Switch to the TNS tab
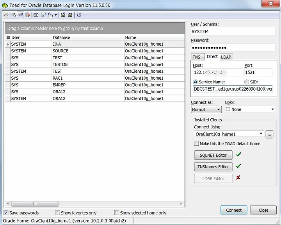Image resolution: width=281 pixels, height=225 pixels. [197, 57]
